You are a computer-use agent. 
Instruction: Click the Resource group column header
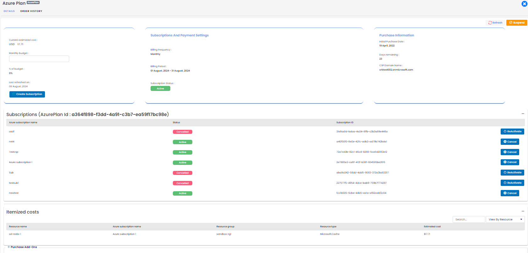point(225,226)
